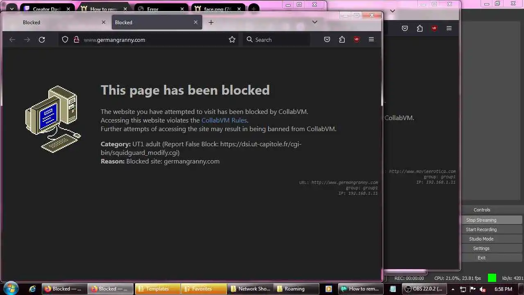Switch to the Error tab
Viewport: 524px width, 295px height.
pyautogui.click(x=161, y=9)
